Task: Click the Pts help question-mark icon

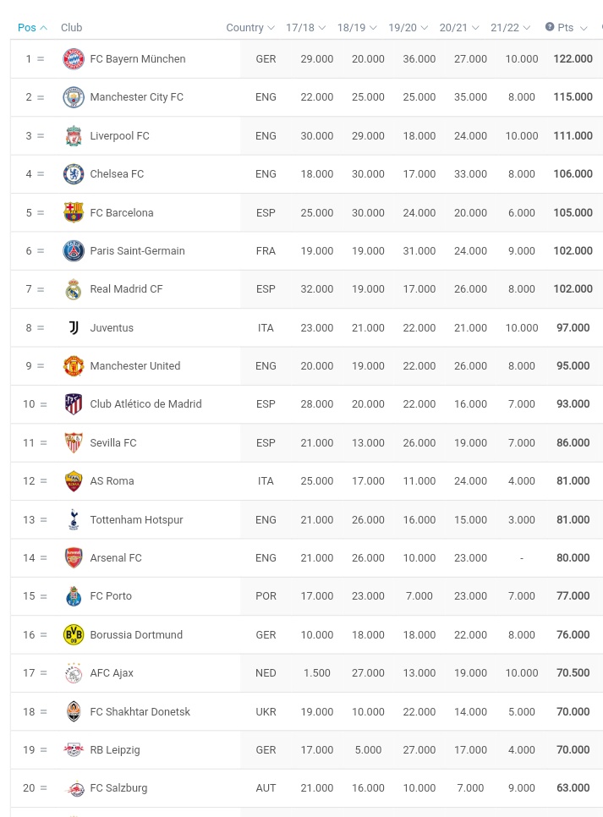Action: tap(550, 26)
